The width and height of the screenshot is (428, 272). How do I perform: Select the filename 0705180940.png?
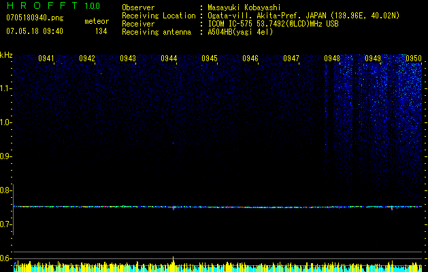(35, 18)
